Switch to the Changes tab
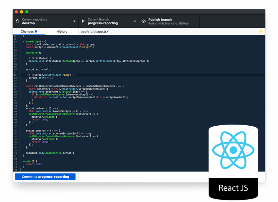The height and width of the screenshot is (202, 278). click(x=29, y=31)
